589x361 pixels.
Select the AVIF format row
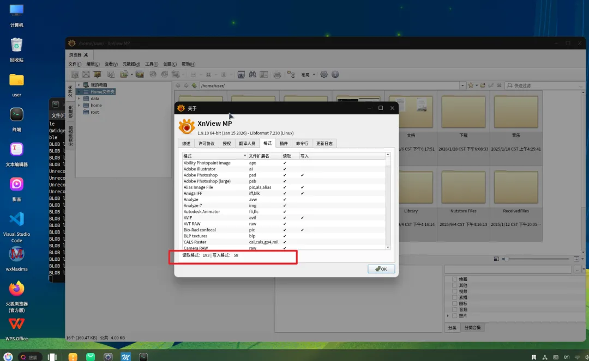284,218
